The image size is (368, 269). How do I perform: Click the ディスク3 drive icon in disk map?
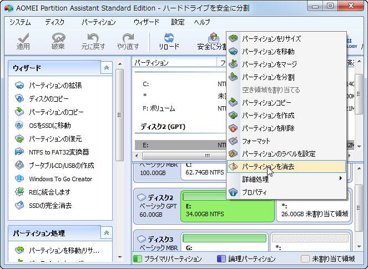(x=142, y=239)
